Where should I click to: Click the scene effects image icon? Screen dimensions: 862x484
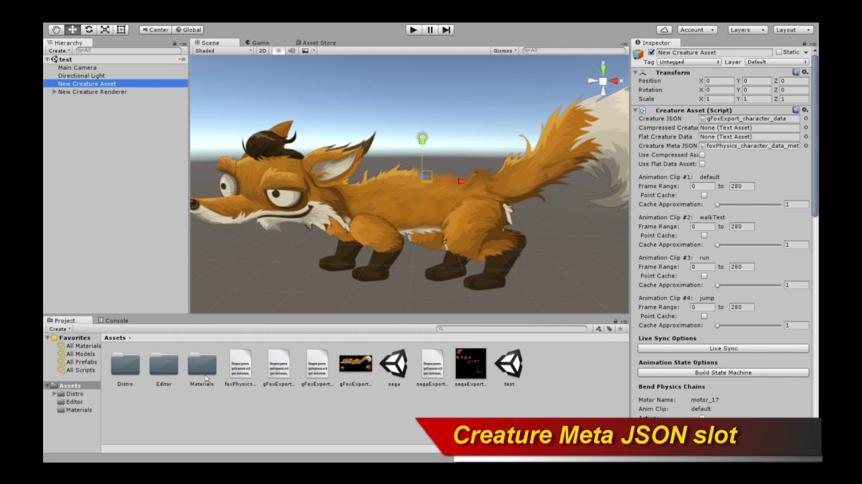(305, 50)
